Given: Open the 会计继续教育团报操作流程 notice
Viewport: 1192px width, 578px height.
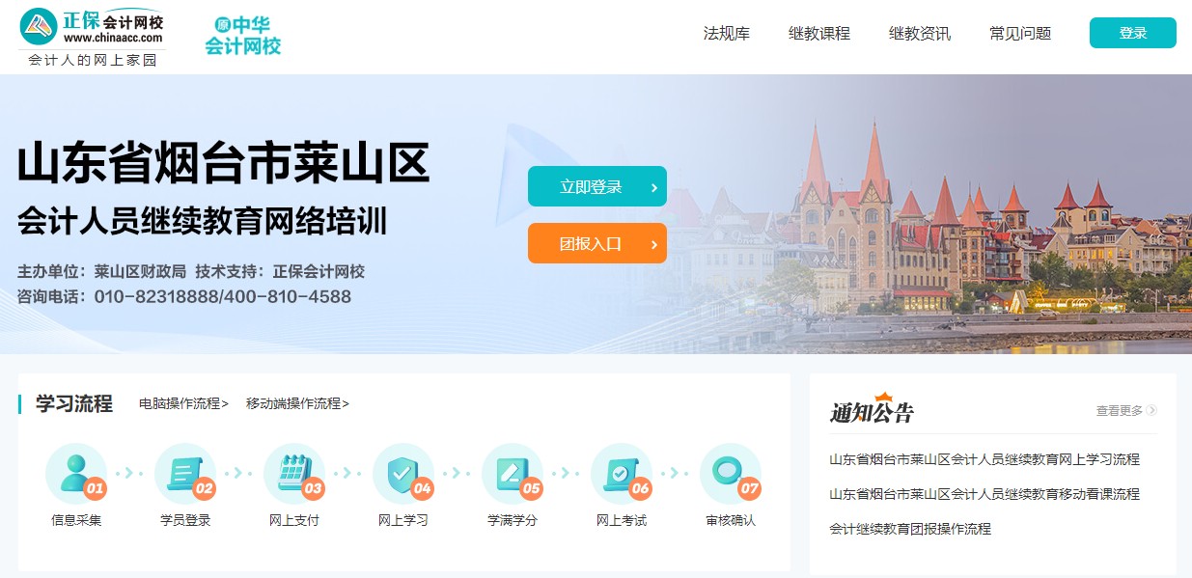Looking at the screenshot, I should pyautogui.click(x=909, y=529).
